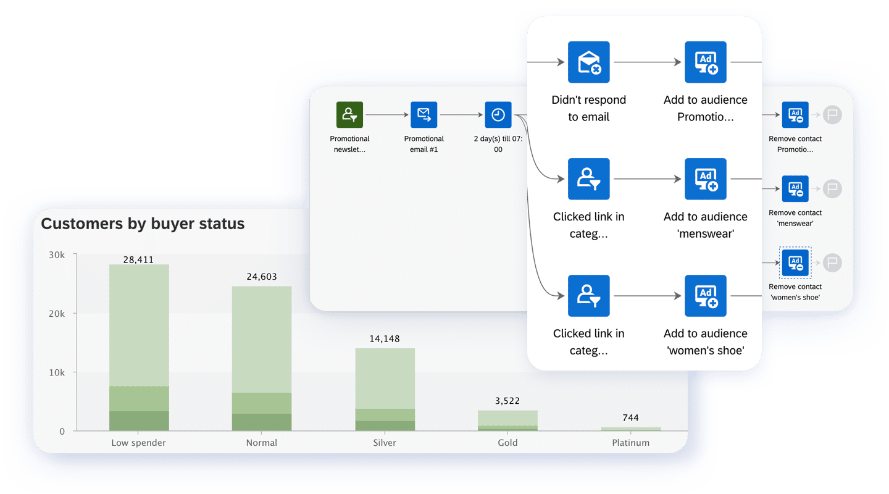Viewport: 889px width, 494px height.
Task: Select Clicked link icon beside Add to audience 'women's shoe'
Action: click(x=589, y=296)
